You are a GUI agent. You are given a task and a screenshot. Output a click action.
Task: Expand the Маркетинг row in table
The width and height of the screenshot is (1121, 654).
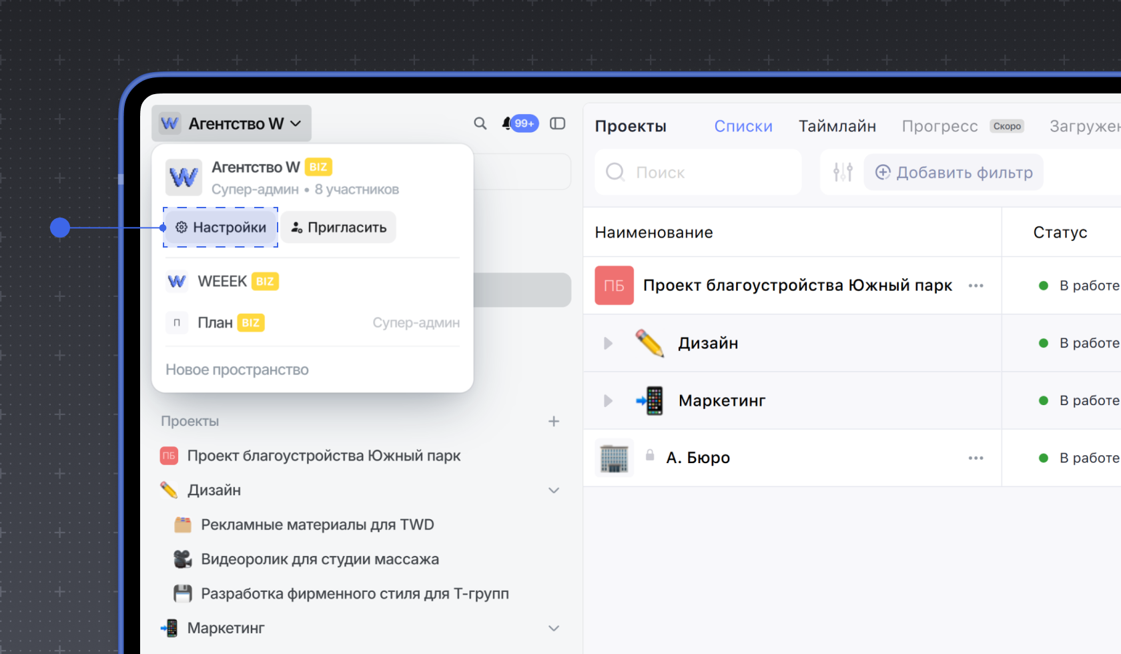608,400
